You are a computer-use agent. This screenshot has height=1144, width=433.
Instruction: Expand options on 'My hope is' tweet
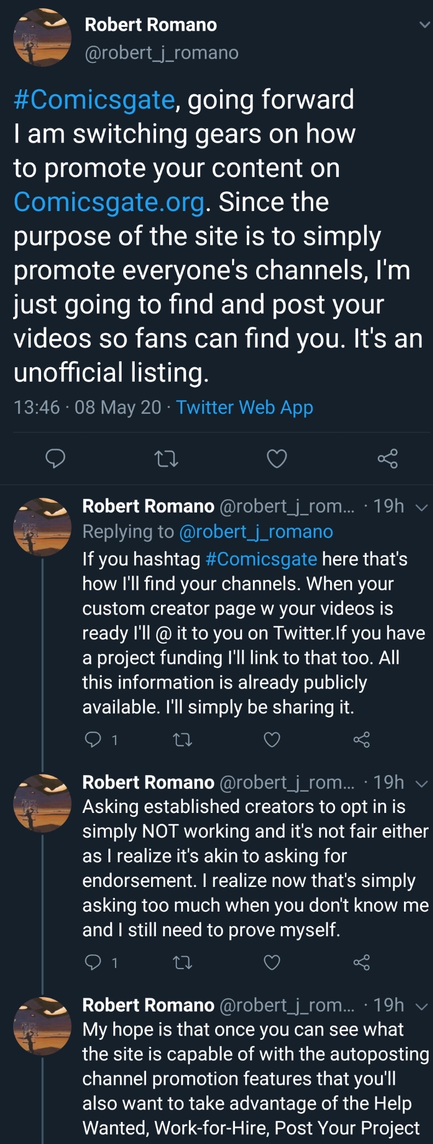coord(422,1006)
